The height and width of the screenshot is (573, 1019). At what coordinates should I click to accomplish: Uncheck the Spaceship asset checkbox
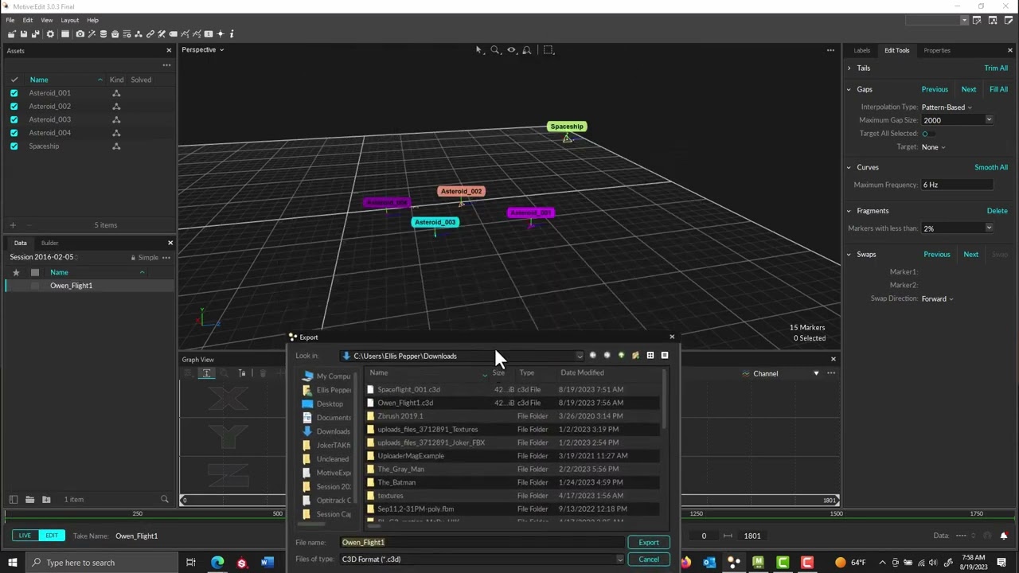(x=14, y=146)
